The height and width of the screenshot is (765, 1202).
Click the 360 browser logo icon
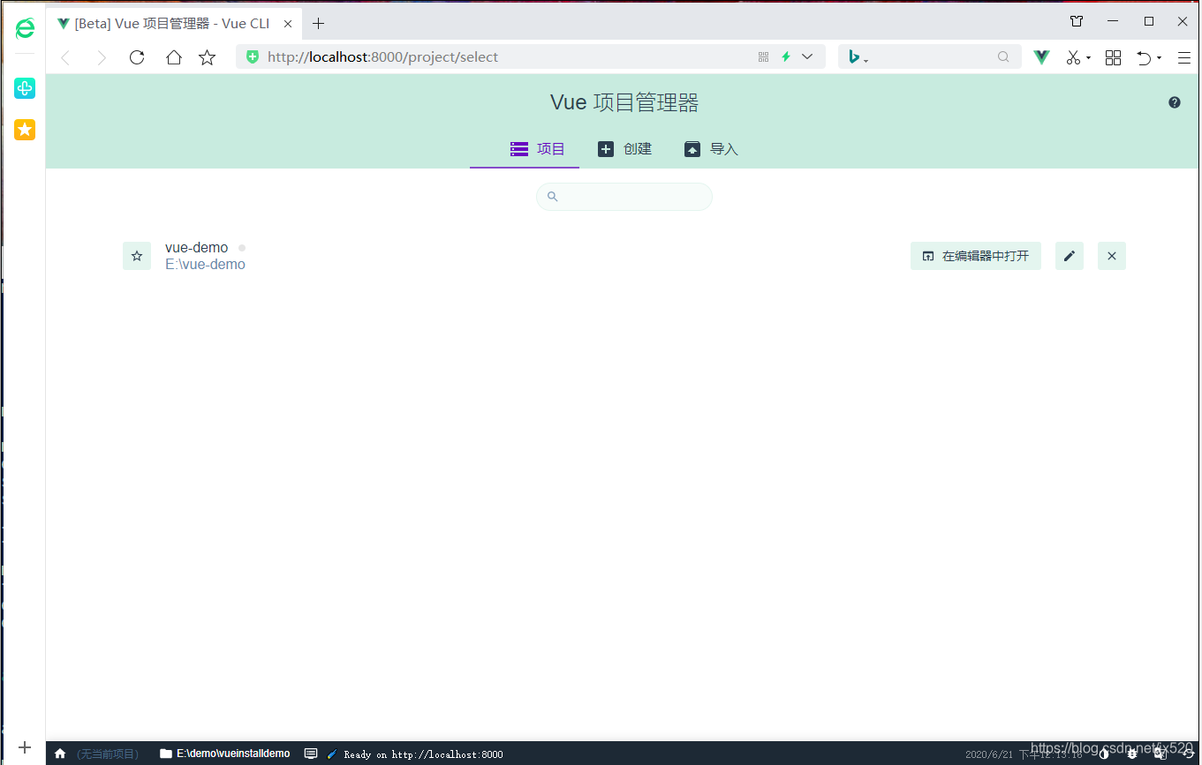pyautogui.click(x=25, y=28)
